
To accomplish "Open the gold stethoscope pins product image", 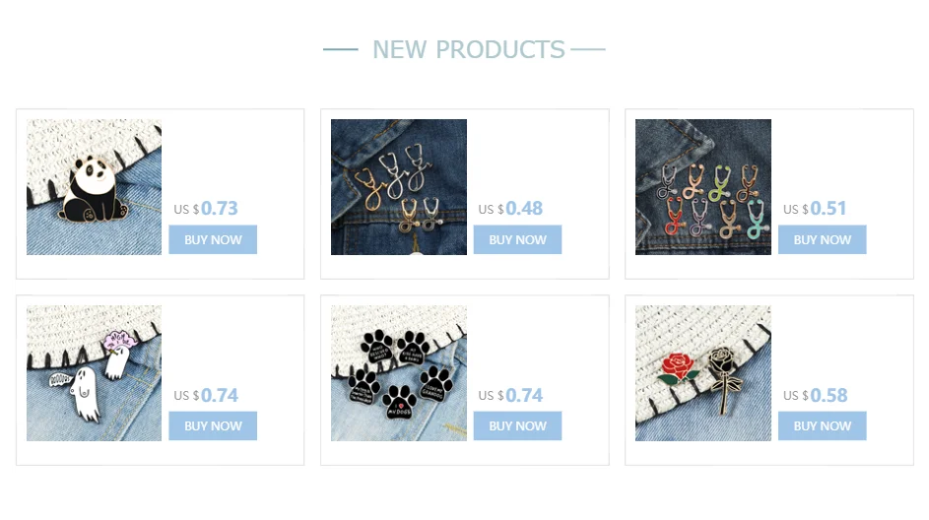I will click(x=399, y=187).
